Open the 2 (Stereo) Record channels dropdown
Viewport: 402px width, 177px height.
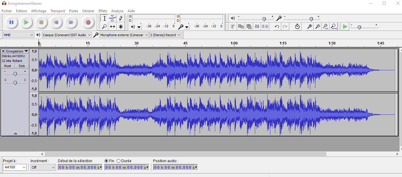click(165, 35)
